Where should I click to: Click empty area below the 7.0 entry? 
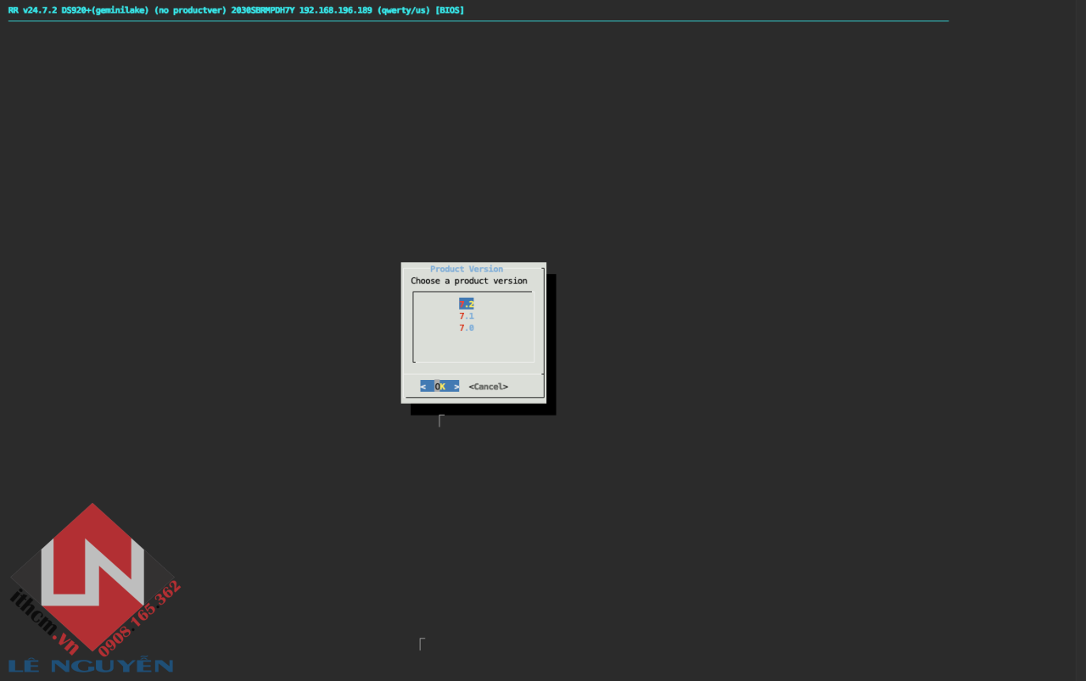(x=473, y=348)
